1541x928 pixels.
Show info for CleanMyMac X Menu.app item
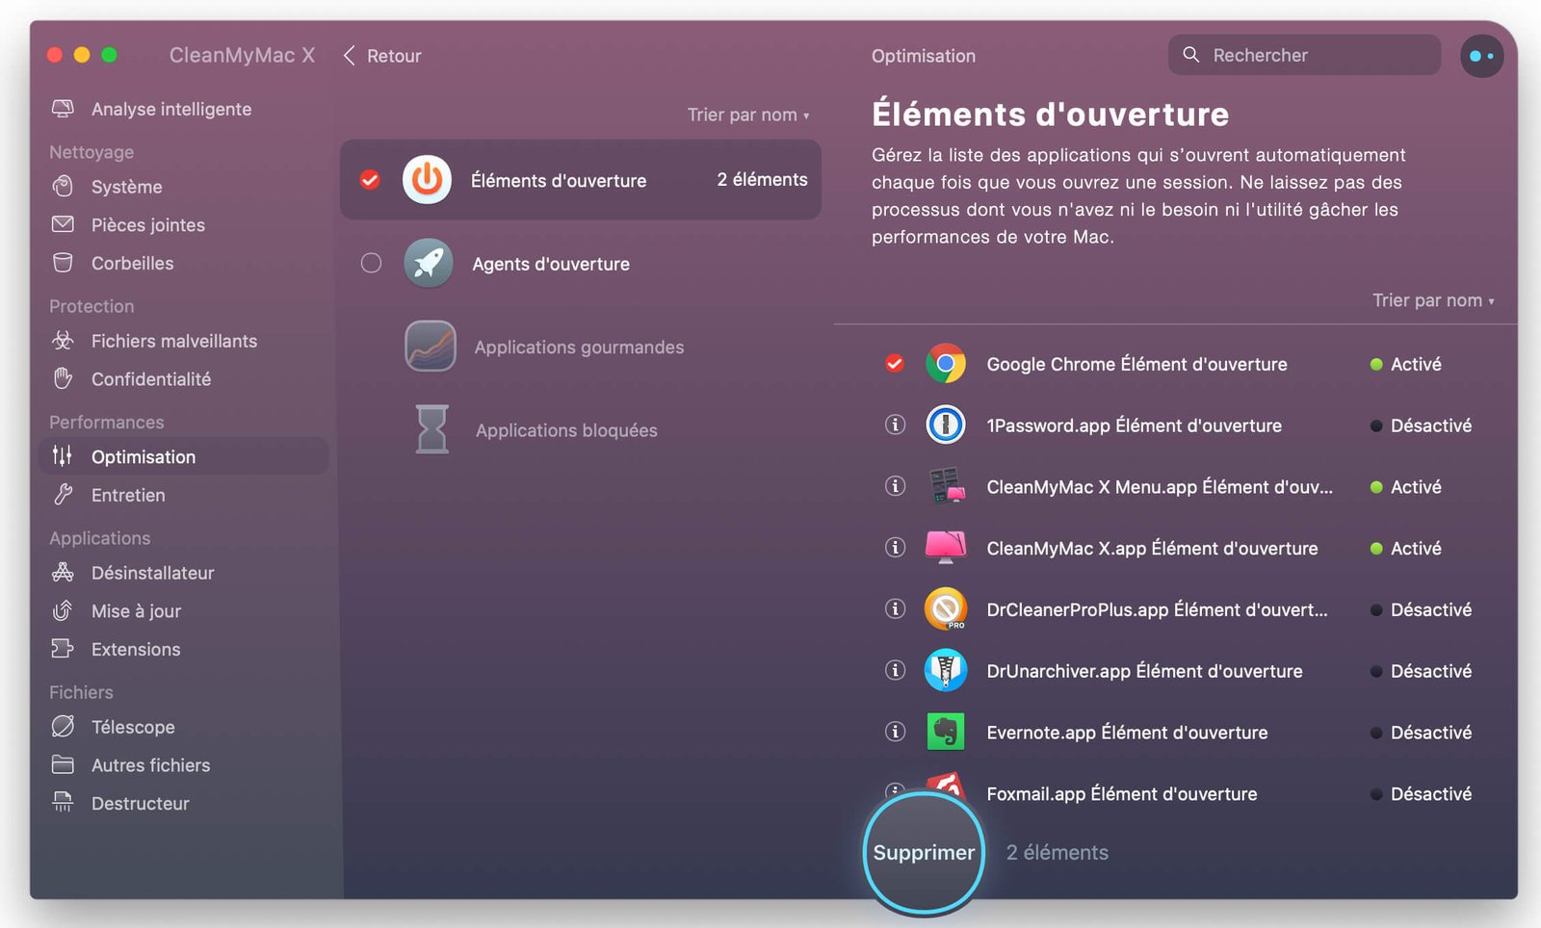click(x=895, y=486)
